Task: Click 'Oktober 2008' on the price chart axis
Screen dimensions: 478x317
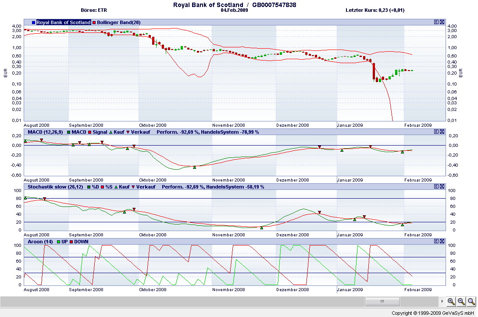Action: tap(153, 125)
